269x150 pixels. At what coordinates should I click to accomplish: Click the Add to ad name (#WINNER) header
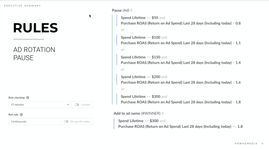[x=139, y=113]
